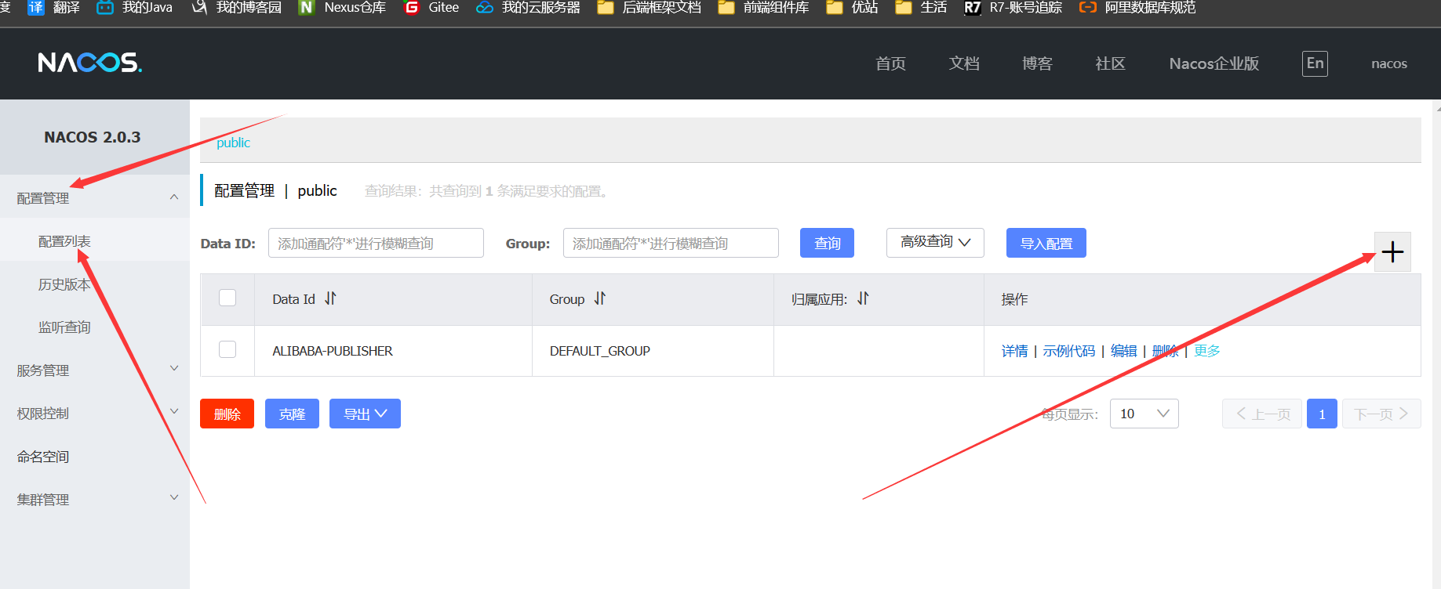Go to 社区 in top navigation
The width and height of the screenshot is (1441, 589).
(1110, 63)
